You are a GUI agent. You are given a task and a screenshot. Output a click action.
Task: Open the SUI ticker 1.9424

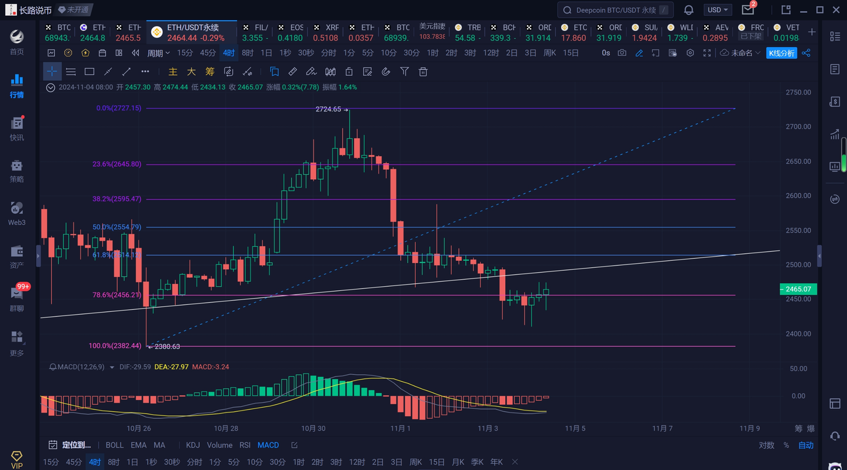(644, 32)
